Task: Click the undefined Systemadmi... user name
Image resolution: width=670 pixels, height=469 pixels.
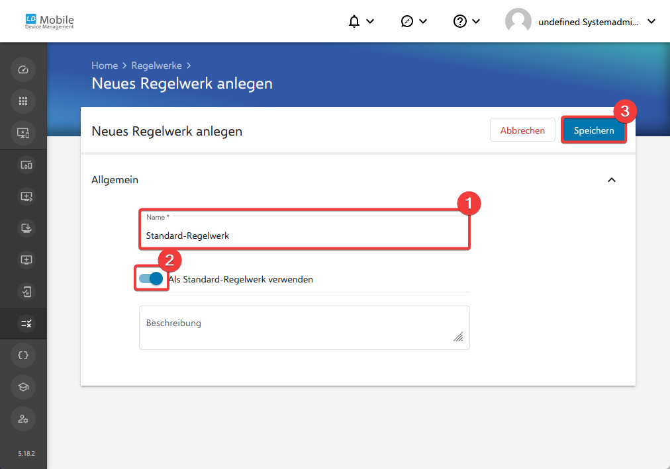Action: click(588, 22)
